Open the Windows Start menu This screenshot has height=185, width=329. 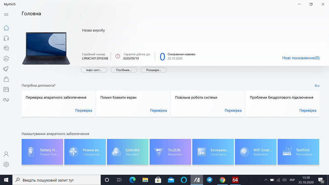tap(6, 180)
